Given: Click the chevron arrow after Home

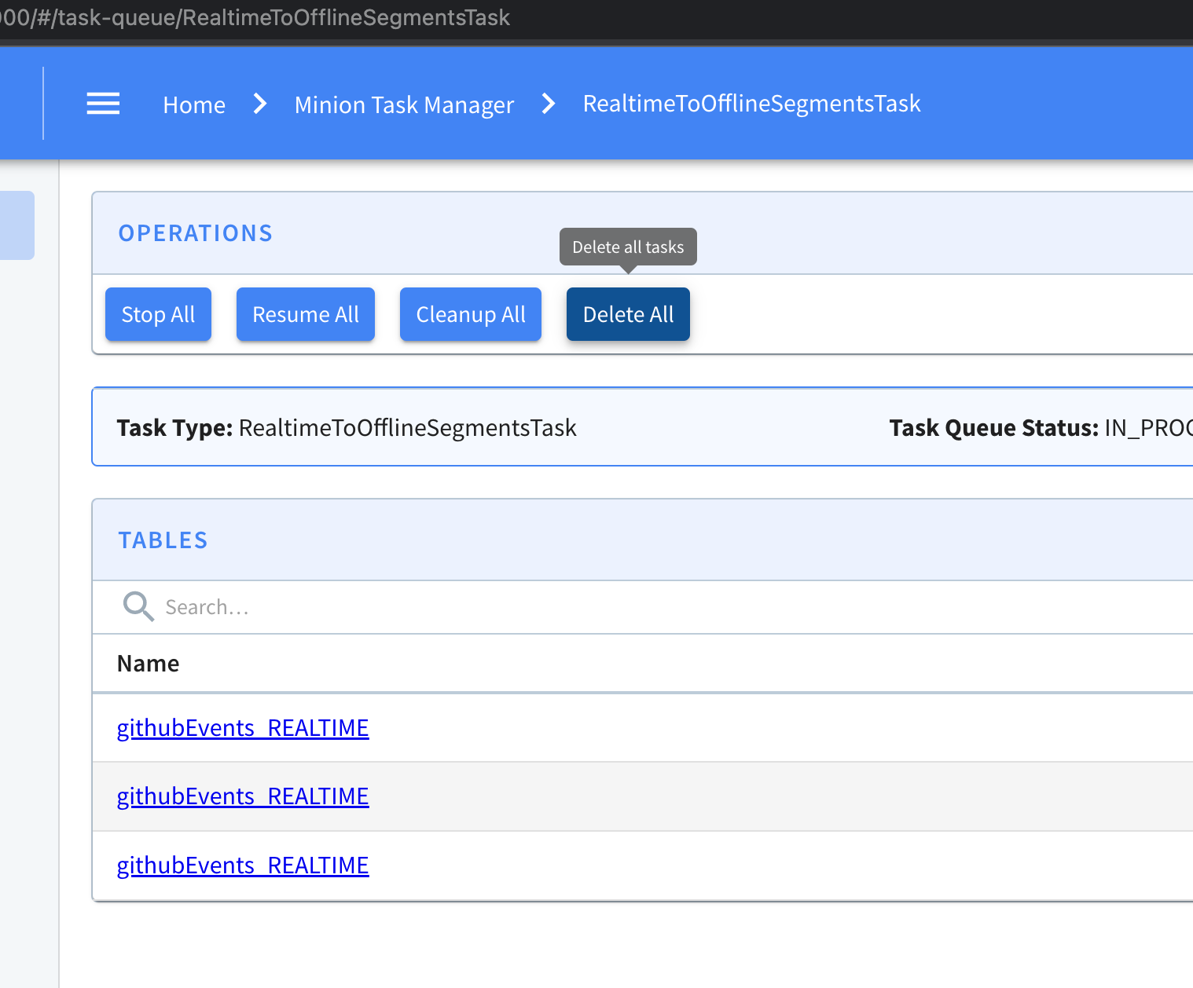Looking at the screenshot, I should coord(260,104).
